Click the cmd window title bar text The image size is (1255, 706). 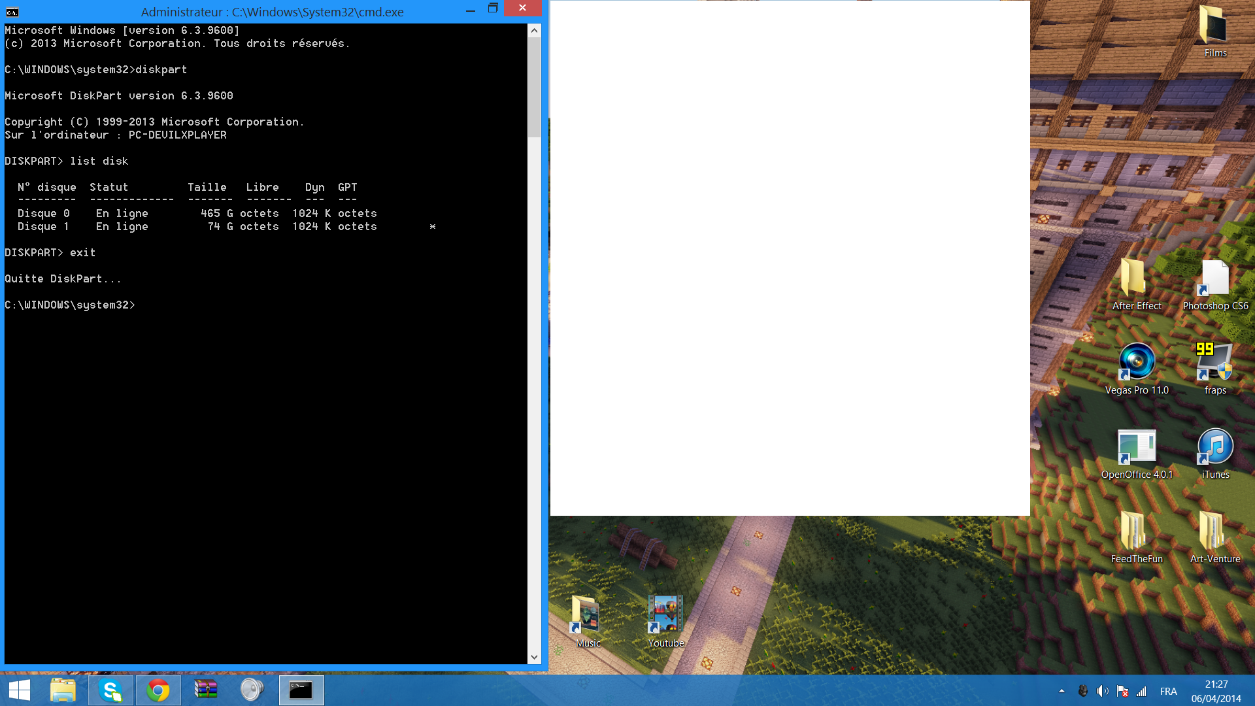click(272, 12)
